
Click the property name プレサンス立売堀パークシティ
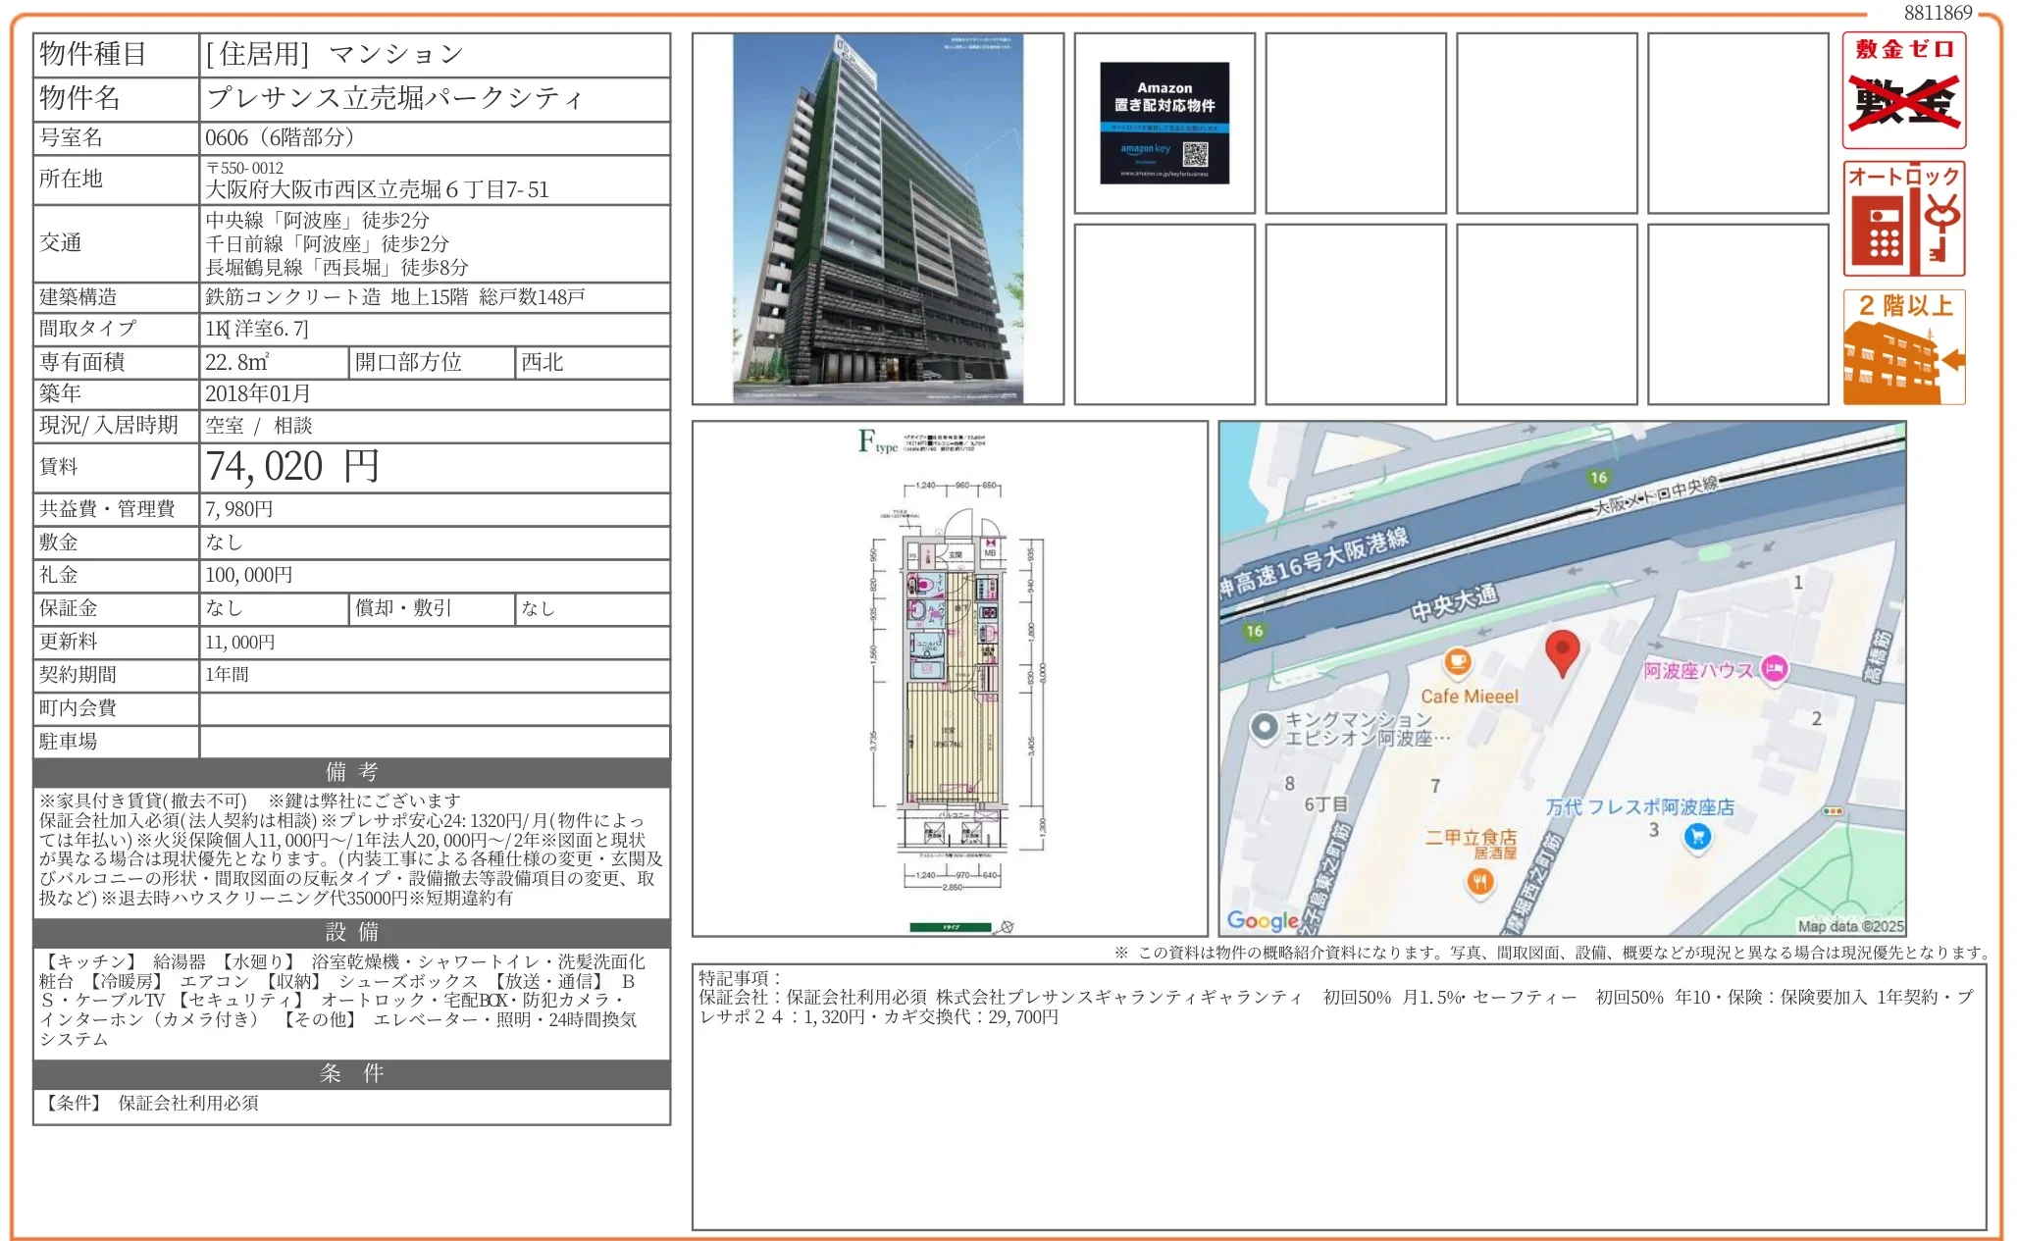[x=394, y=98]
